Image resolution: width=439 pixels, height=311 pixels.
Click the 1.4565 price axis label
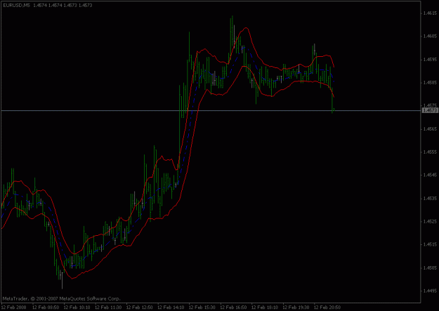431,129
